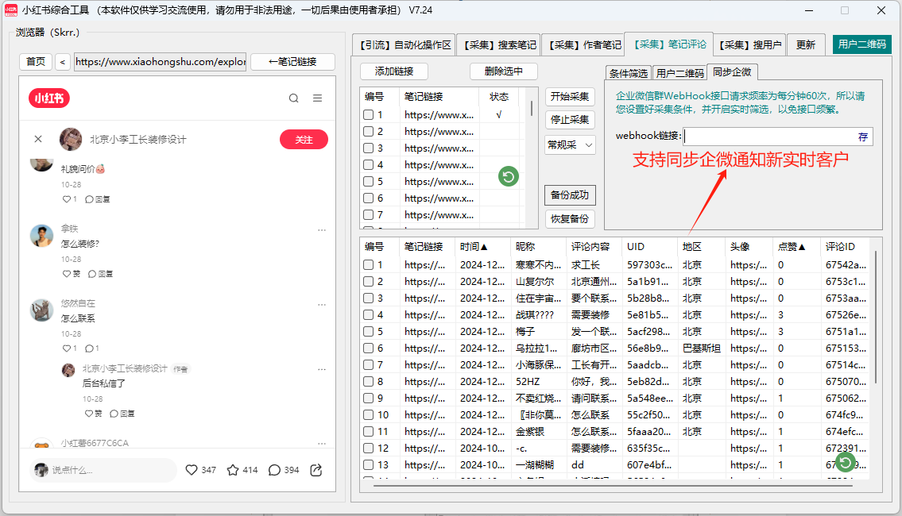Check the checkbox for link number 1
The image size is (902, 516).
368,114
